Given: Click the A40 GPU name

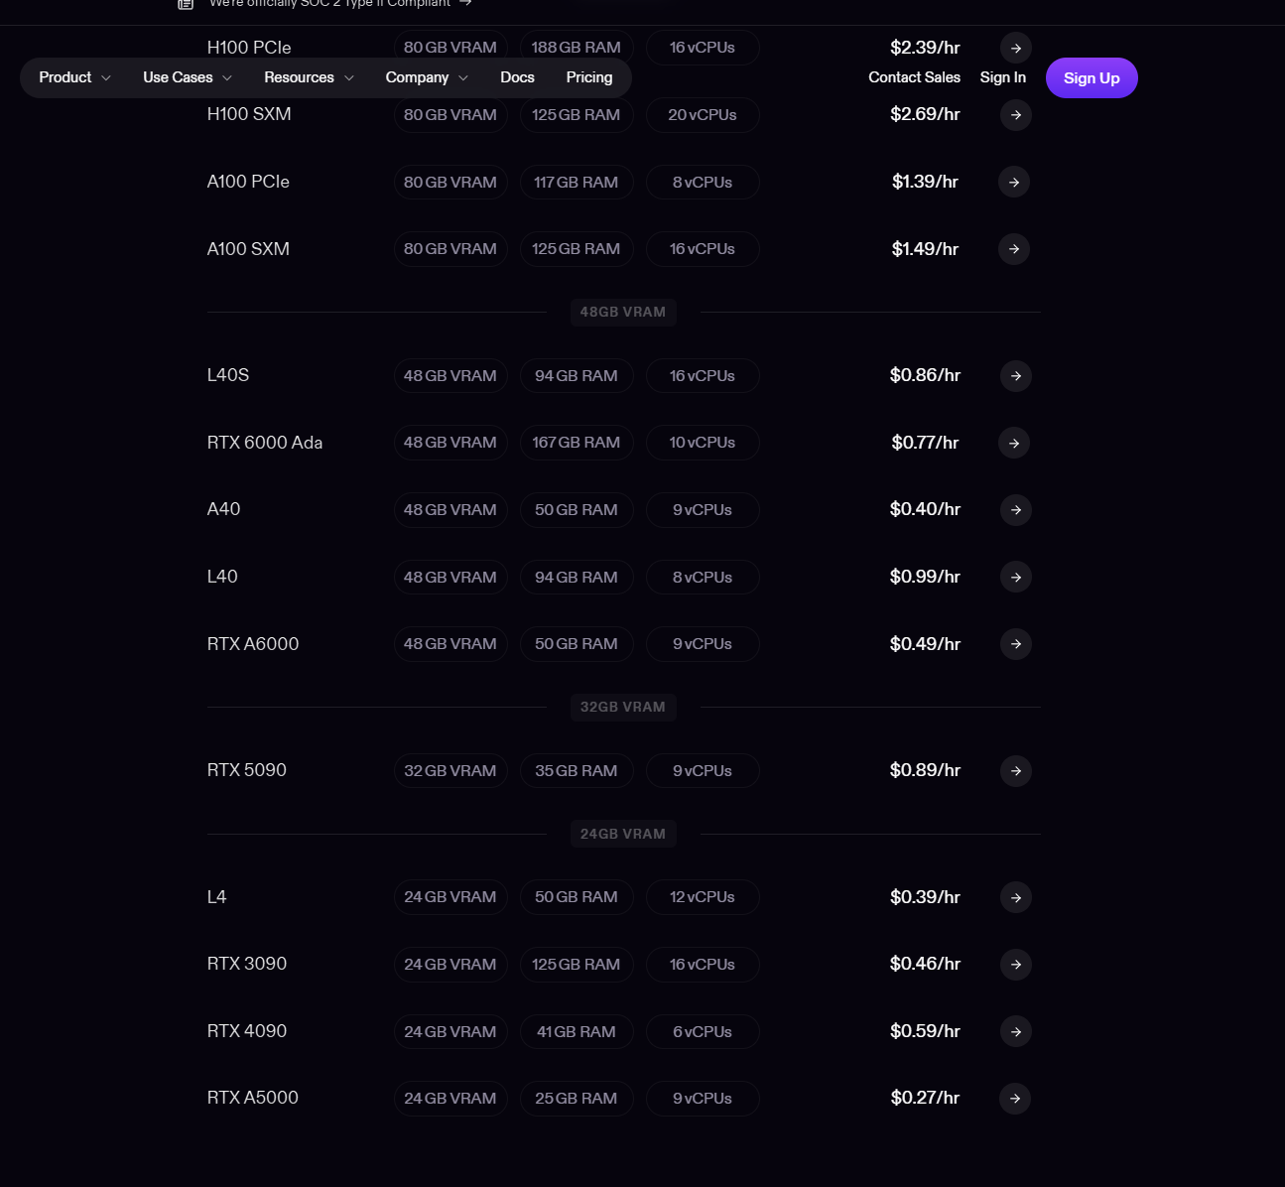Looking at the screenshot, I should pyautogui.click(x=223, y=509).
